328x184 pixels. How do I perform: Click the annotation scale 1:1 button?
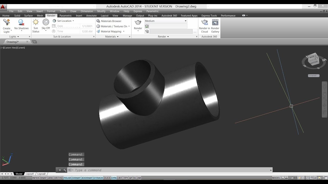(293, 178)
